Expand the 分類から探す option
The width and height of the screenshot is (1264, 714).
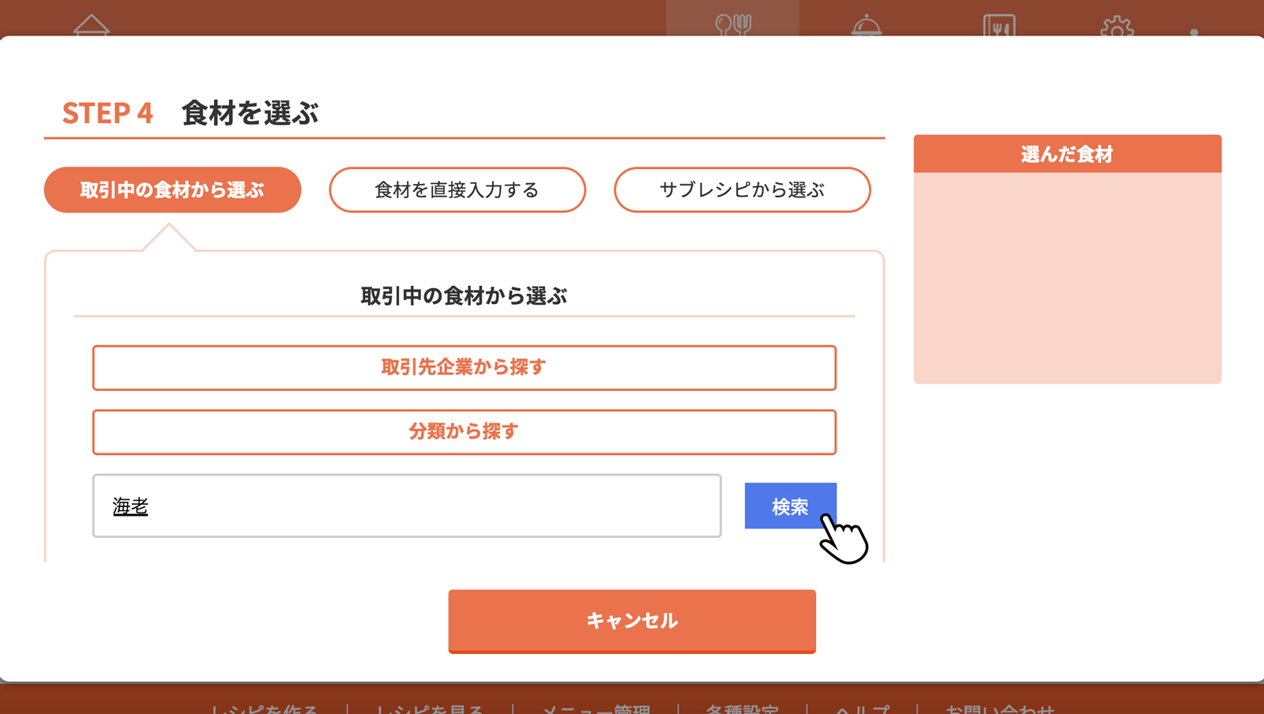pos(464,432)
